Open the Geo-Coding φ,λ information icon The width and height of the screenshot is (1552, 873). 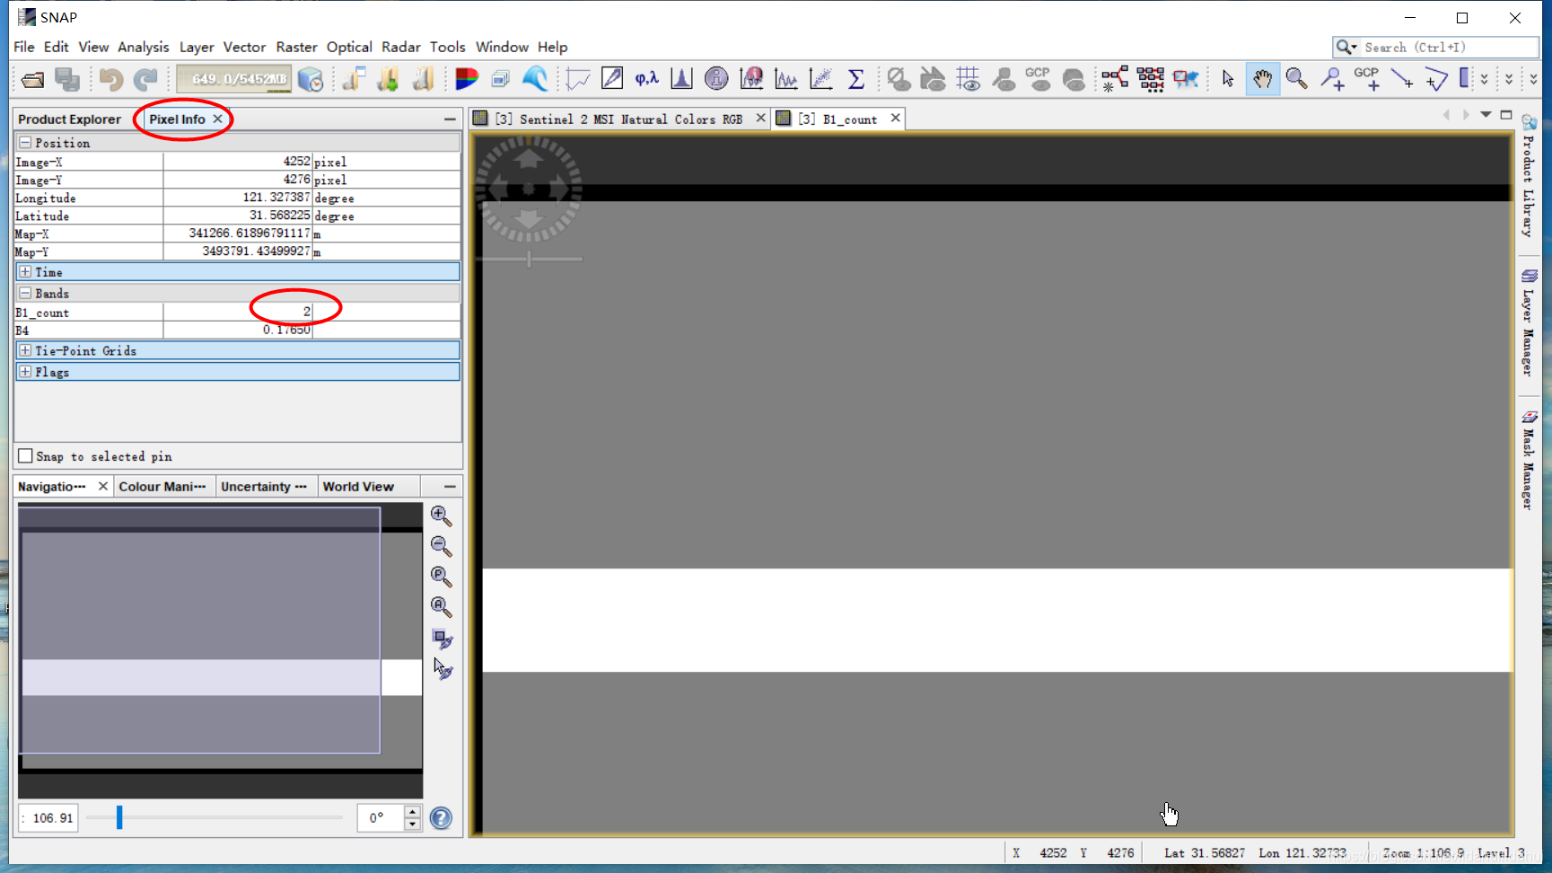pos(646,79)
